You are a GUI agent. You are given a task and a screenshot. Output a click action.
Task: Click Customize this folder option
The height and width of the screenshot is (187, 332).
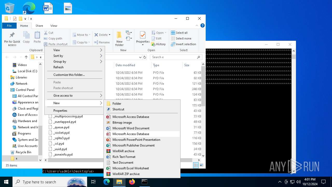coord(69,75)
